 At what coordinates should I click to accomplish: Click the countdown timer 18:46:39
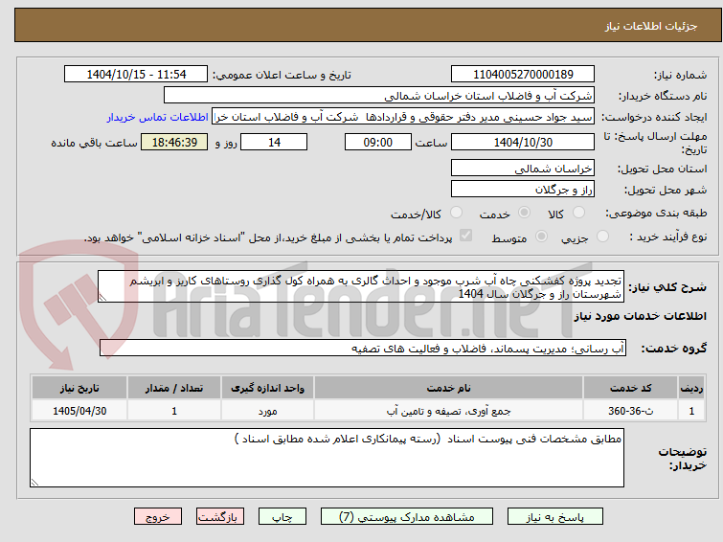point(174,142)
